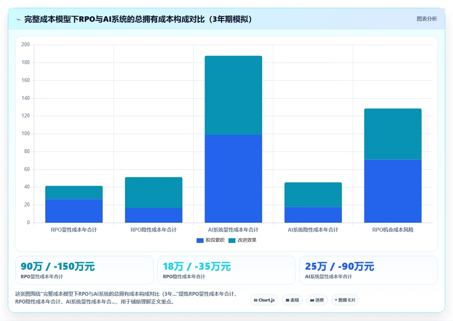453x321 pixels.
Task: Click teal segment of AI系统显性成本年合计 bar
Action: 233,95
